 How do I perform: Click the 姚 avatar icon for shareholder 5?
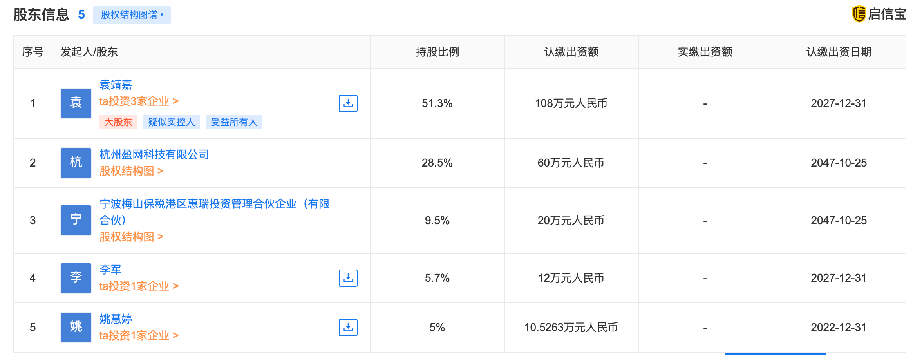[x=76, y=327]
